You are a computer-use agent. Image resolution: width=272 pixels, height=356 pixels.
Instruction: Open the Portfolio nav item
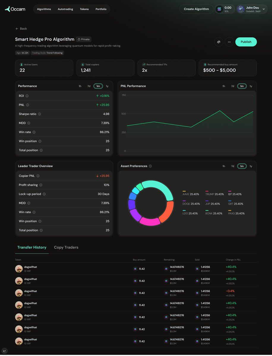point(101,9)
